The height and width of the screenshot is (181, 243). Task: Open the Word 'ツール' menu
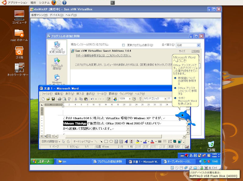pos(102,94)
